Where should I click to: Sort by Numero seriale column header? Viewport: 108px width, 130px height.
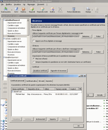pyautogui.click(x=62, y=89)
